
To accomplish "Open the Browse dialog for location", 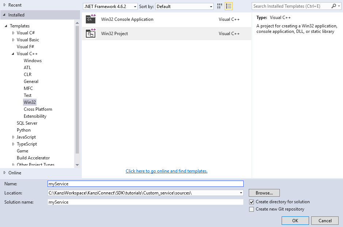I will (x=264, y=193).
